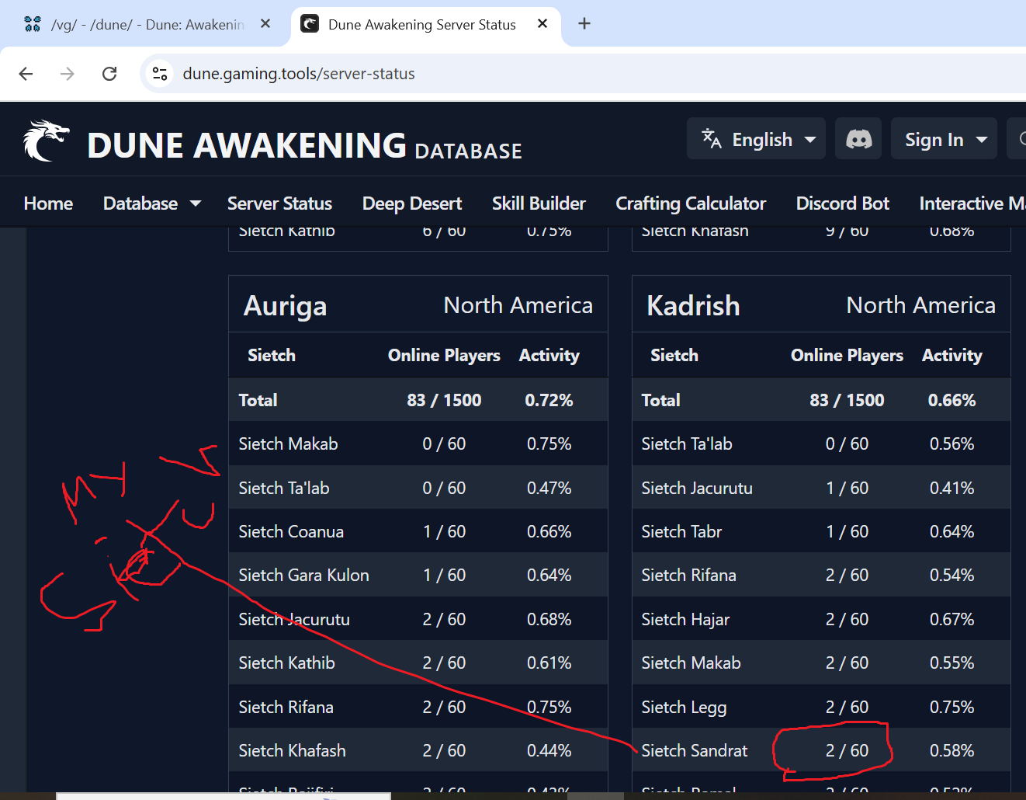This screenshot has height=800, width=1026.
Task: Select Sietch Rifana row in Kadrish
Action: tap(821, 575)
